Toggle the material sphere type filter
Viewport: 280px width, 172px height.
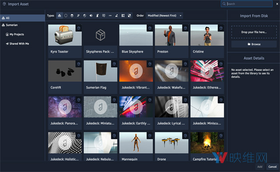tap(84, 16)
